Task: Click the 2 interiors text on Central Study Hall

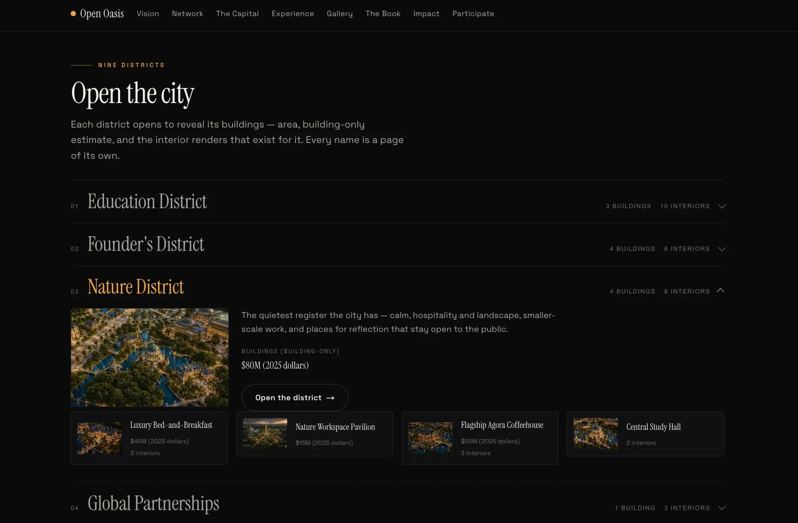Action: (641, 443)
